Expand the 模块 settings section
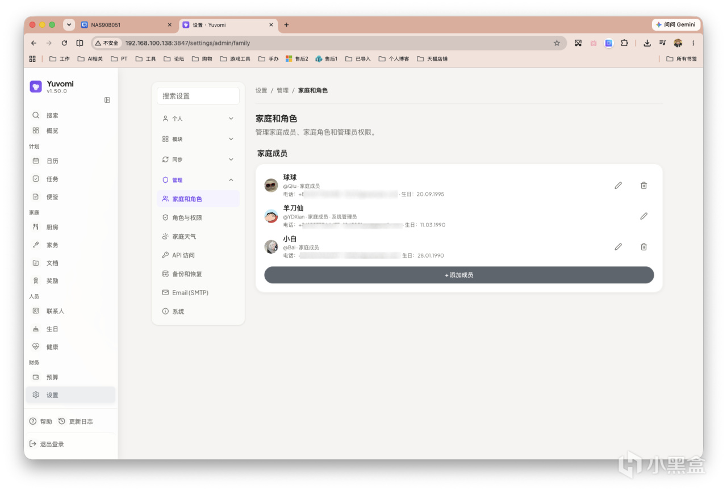 coord(198,139)
